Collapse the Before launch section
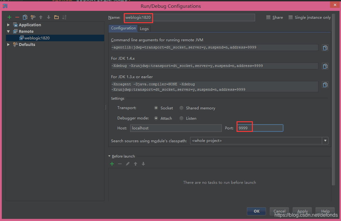Image resolution: width=341 pixels, height=221 pixels. 109,156
